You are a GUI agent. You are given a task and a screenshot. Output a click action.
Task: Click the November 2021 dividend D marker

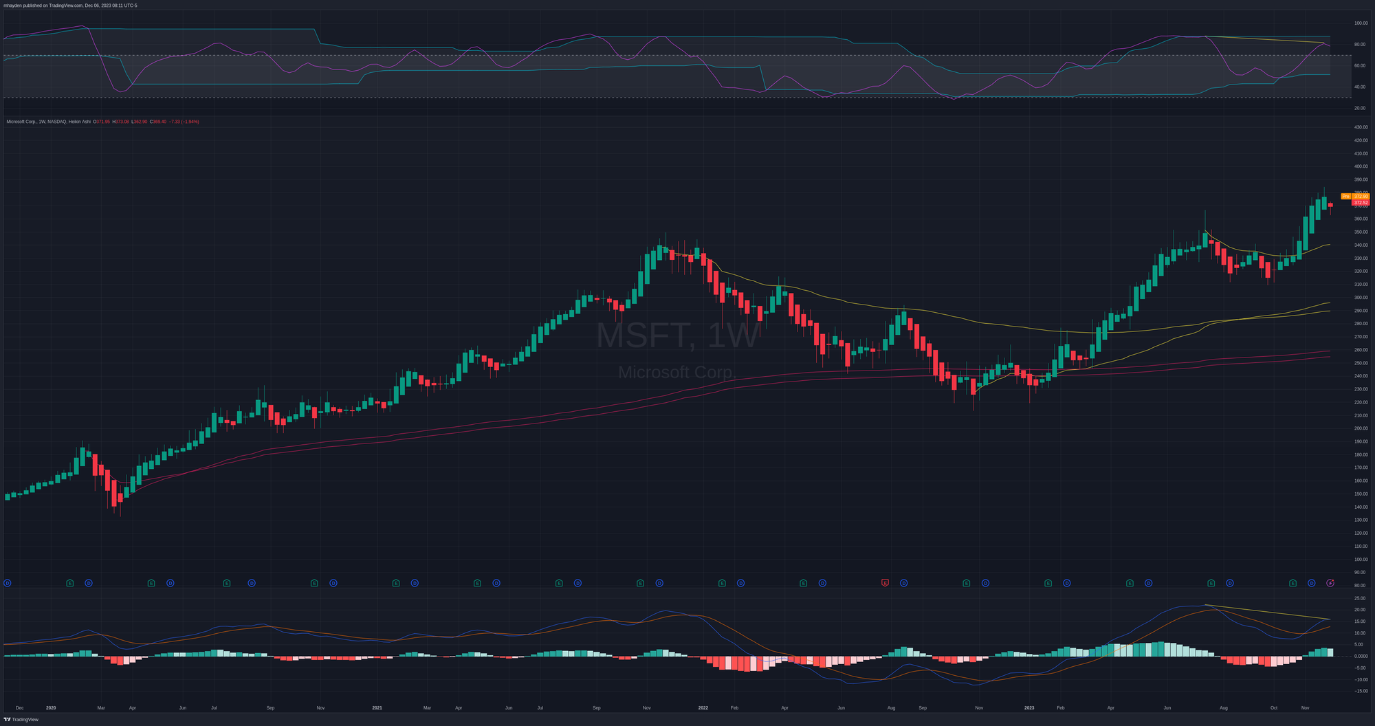click(659, 583)
